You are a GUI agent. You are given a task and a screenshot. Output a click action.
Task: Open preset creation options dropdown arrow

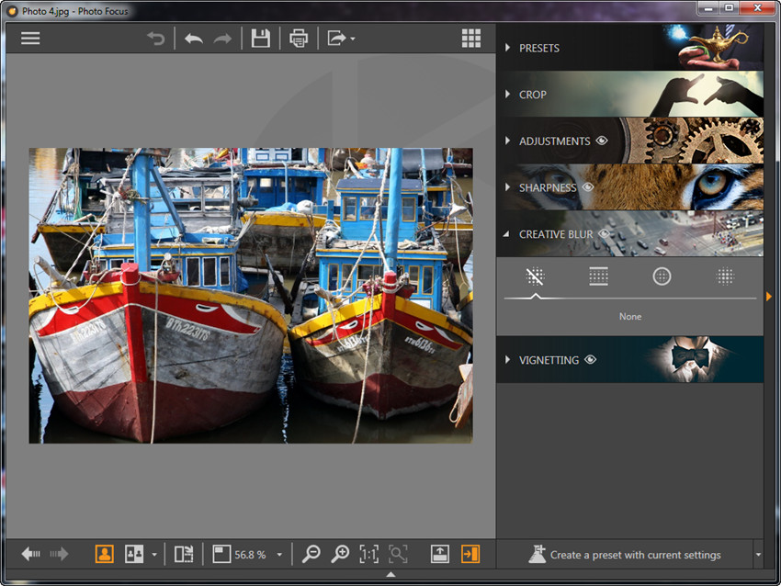tap(758, 554)
